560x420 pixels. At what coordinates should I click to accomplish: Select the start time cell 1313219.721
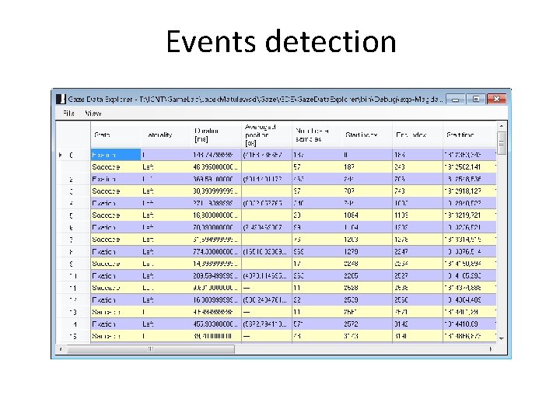[469, 215]
